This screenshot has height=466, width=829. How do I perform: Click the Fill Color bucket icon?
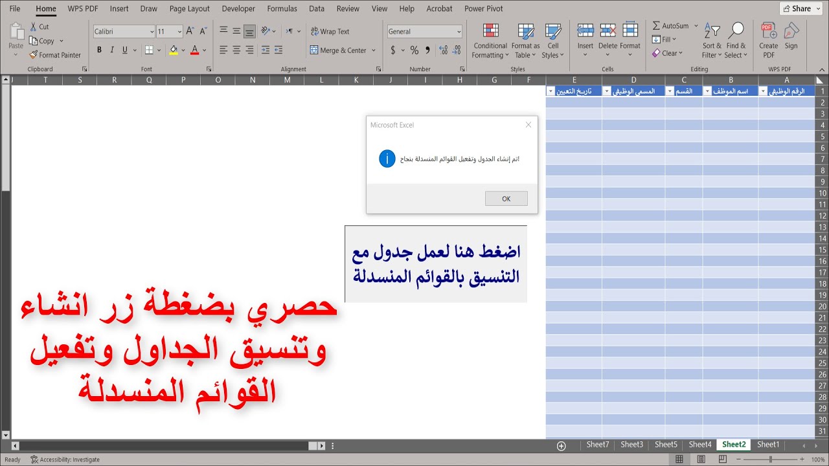pos(173,50)
